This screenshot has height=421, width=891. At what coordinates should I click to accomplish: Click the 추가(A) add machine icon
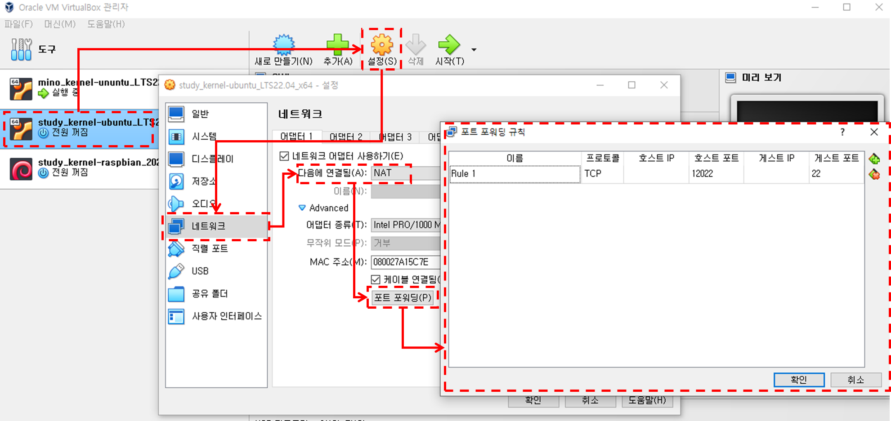tap(338, 45)
